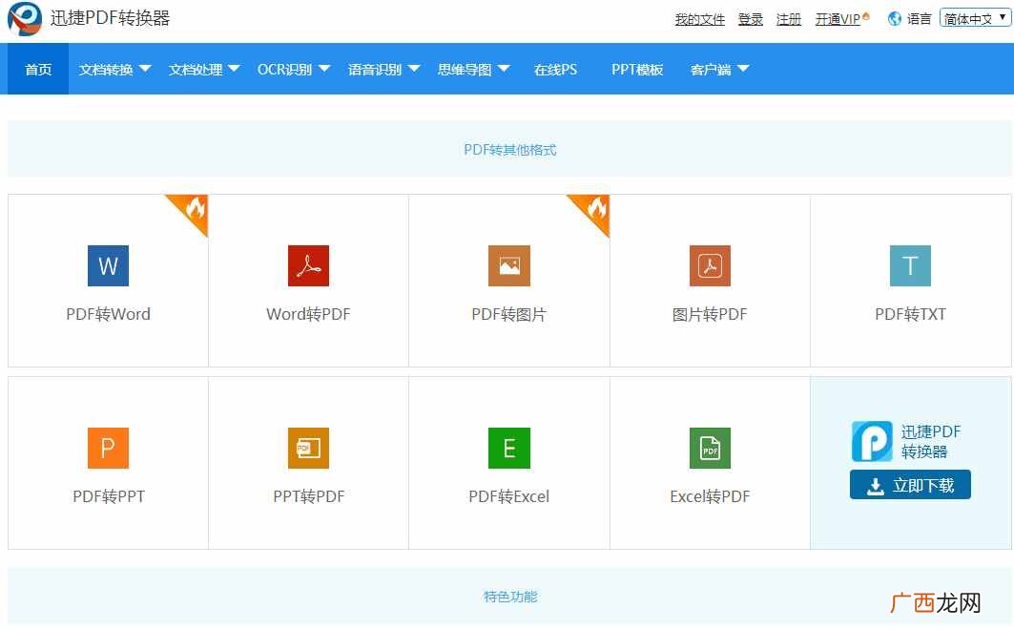Click the slide icon for PPT转PDF
Image resolution: width=1014 pixels, height=630 pixels.
[x=308, y=448]
